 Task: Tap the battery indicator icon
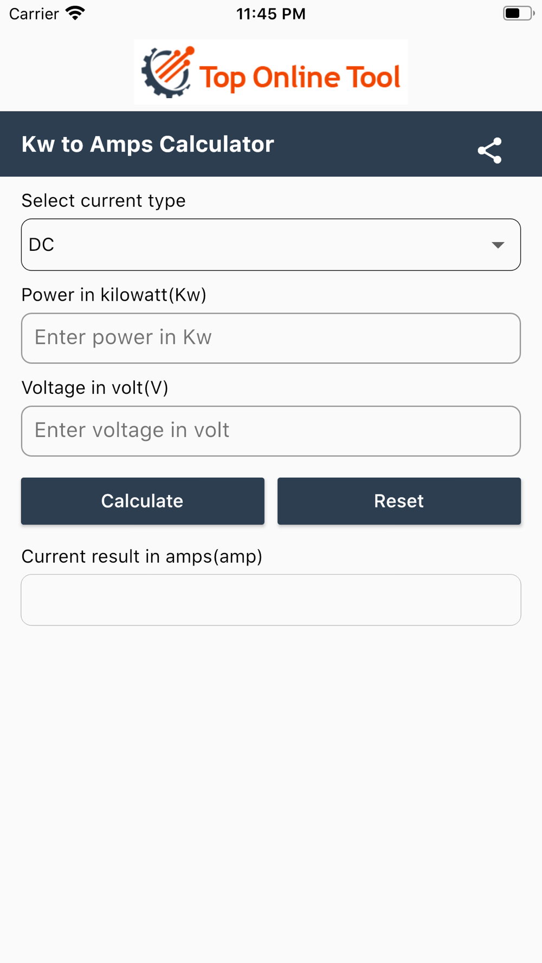[x=518, y=13]
